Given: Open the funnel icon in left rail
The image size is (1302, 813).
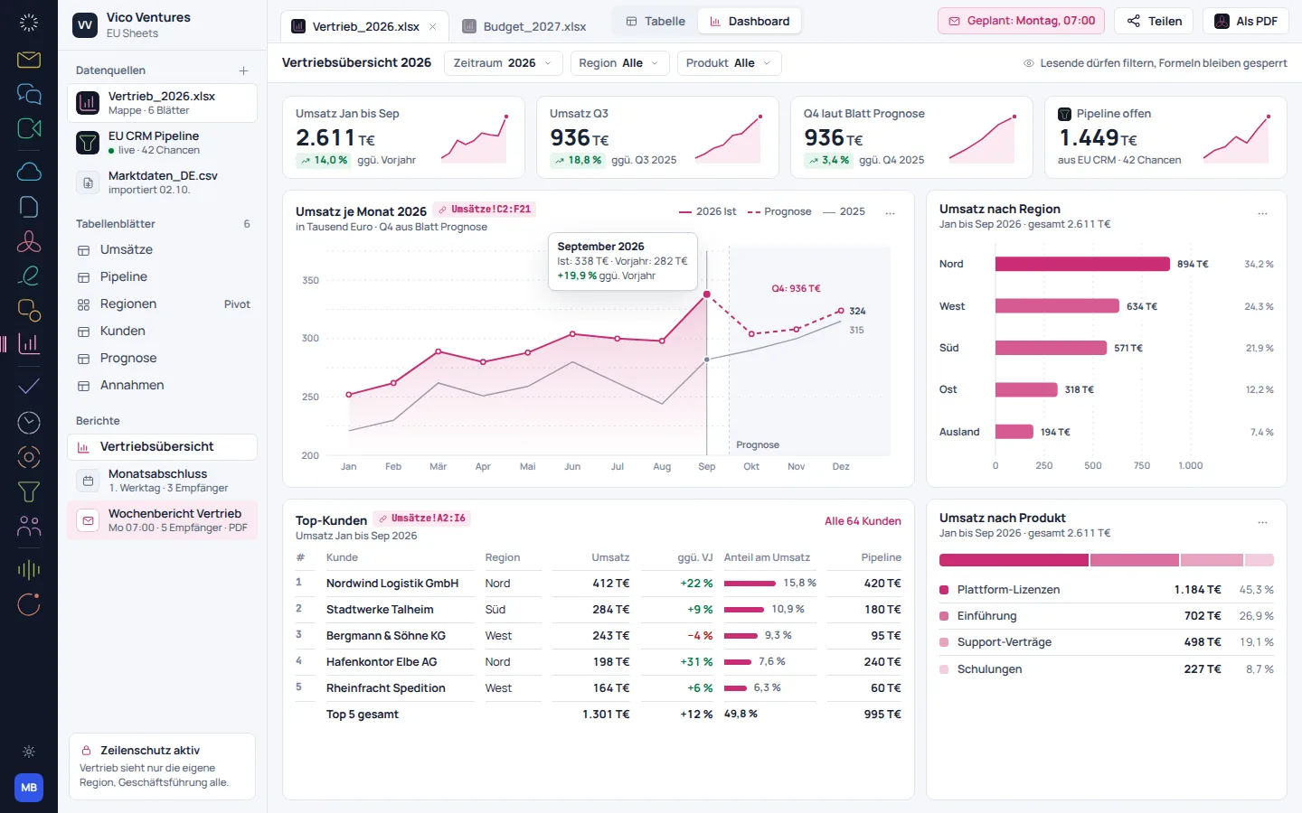Looking at the screenshot, I should [x=29, y=491].
